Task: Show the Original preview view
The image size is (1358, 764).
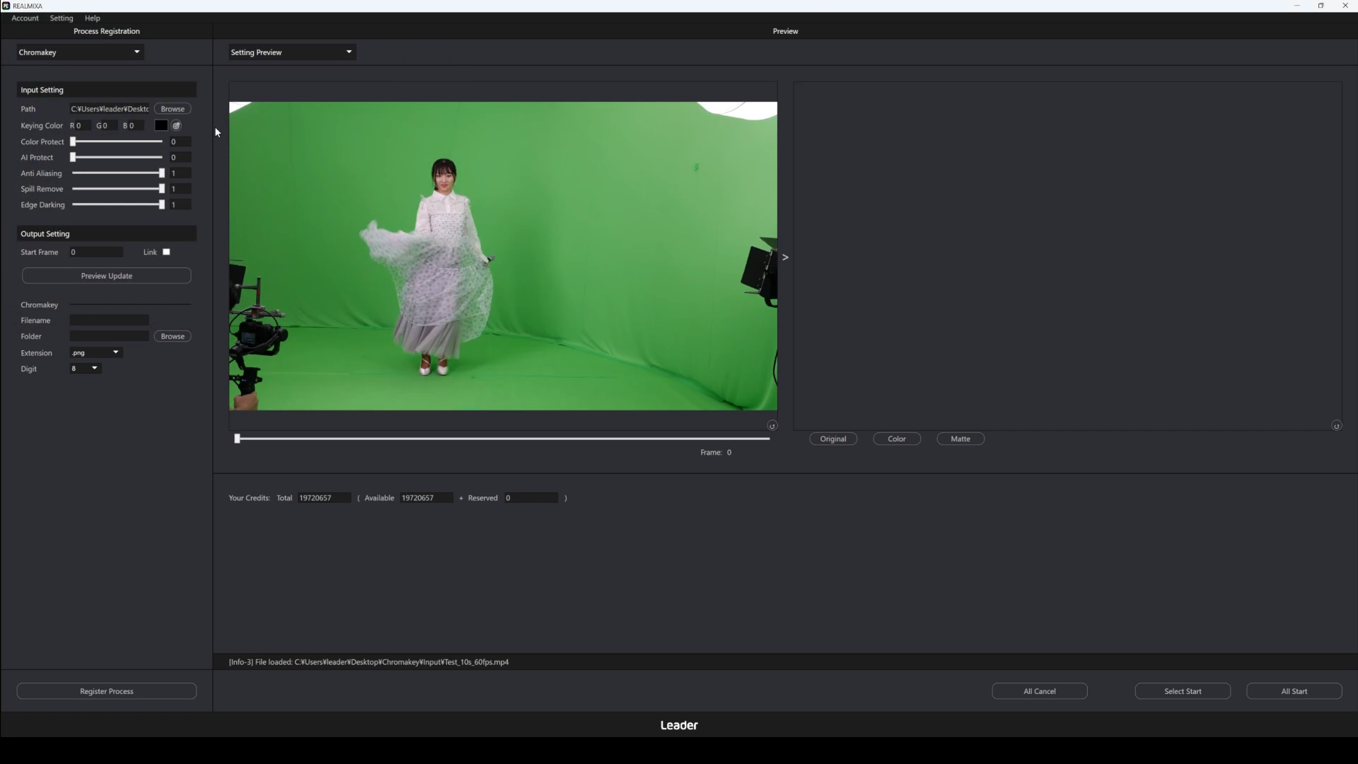Action: click(833, 439)
